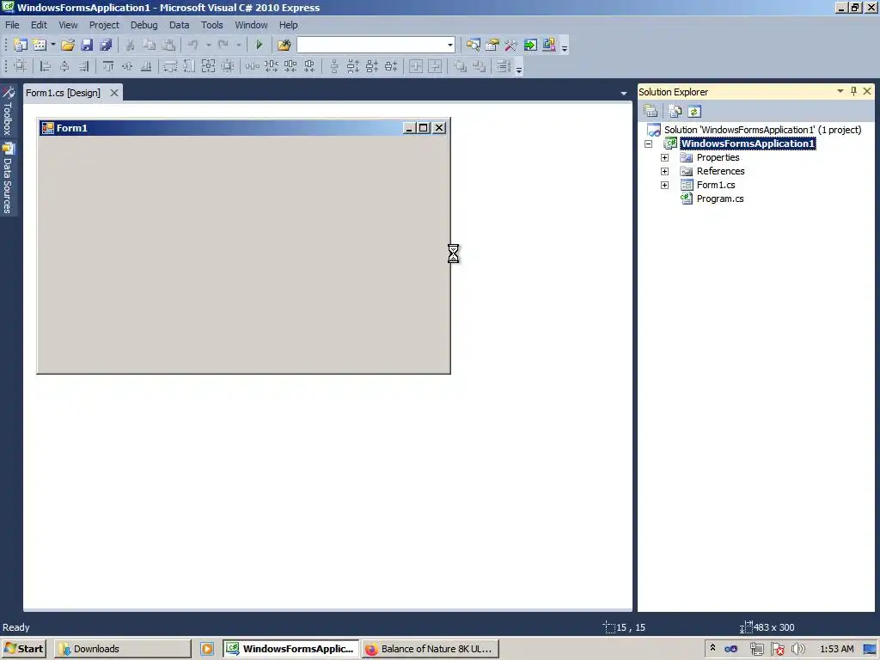Open Layout toolbar overflow options arrow
The width and height of the screenshot is (880, 660).
pos(519,69)
